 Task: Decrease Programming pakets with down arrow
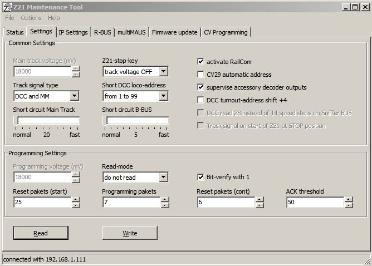click(164, 205)
